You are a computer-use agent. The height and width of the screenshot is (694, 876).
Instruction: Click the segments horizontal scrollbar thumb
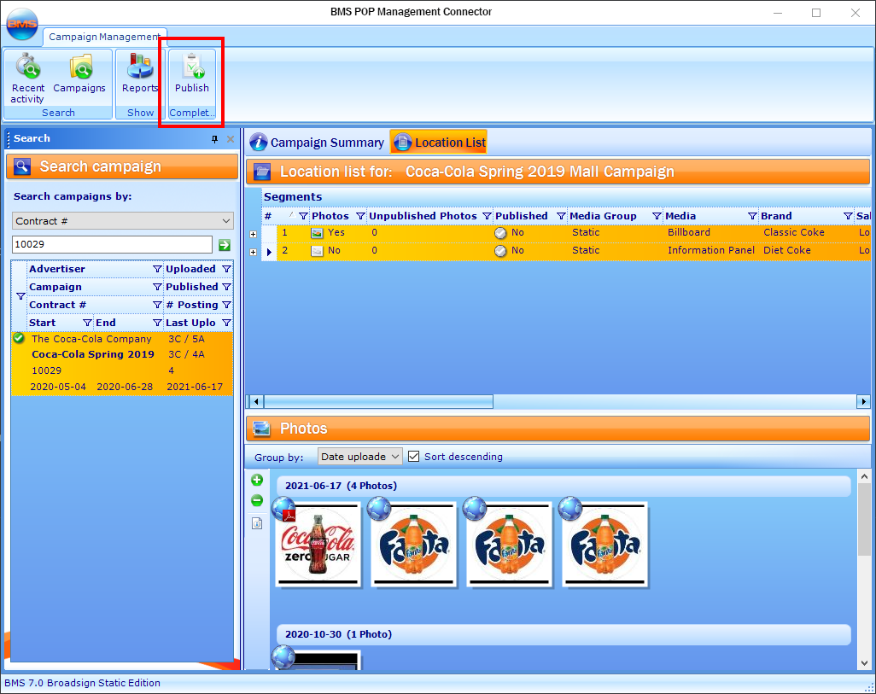click(378, 402)
